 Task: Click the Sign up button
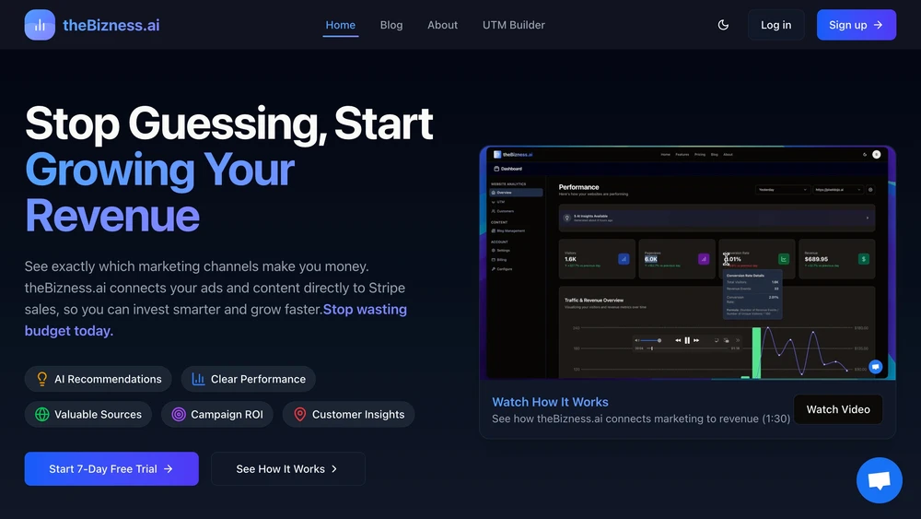coord(857,25)
